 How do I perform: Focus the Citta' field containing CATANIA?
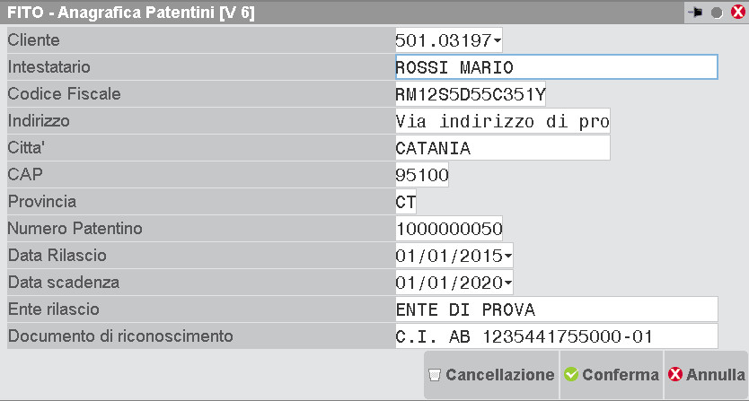click(x=502, y=148)
